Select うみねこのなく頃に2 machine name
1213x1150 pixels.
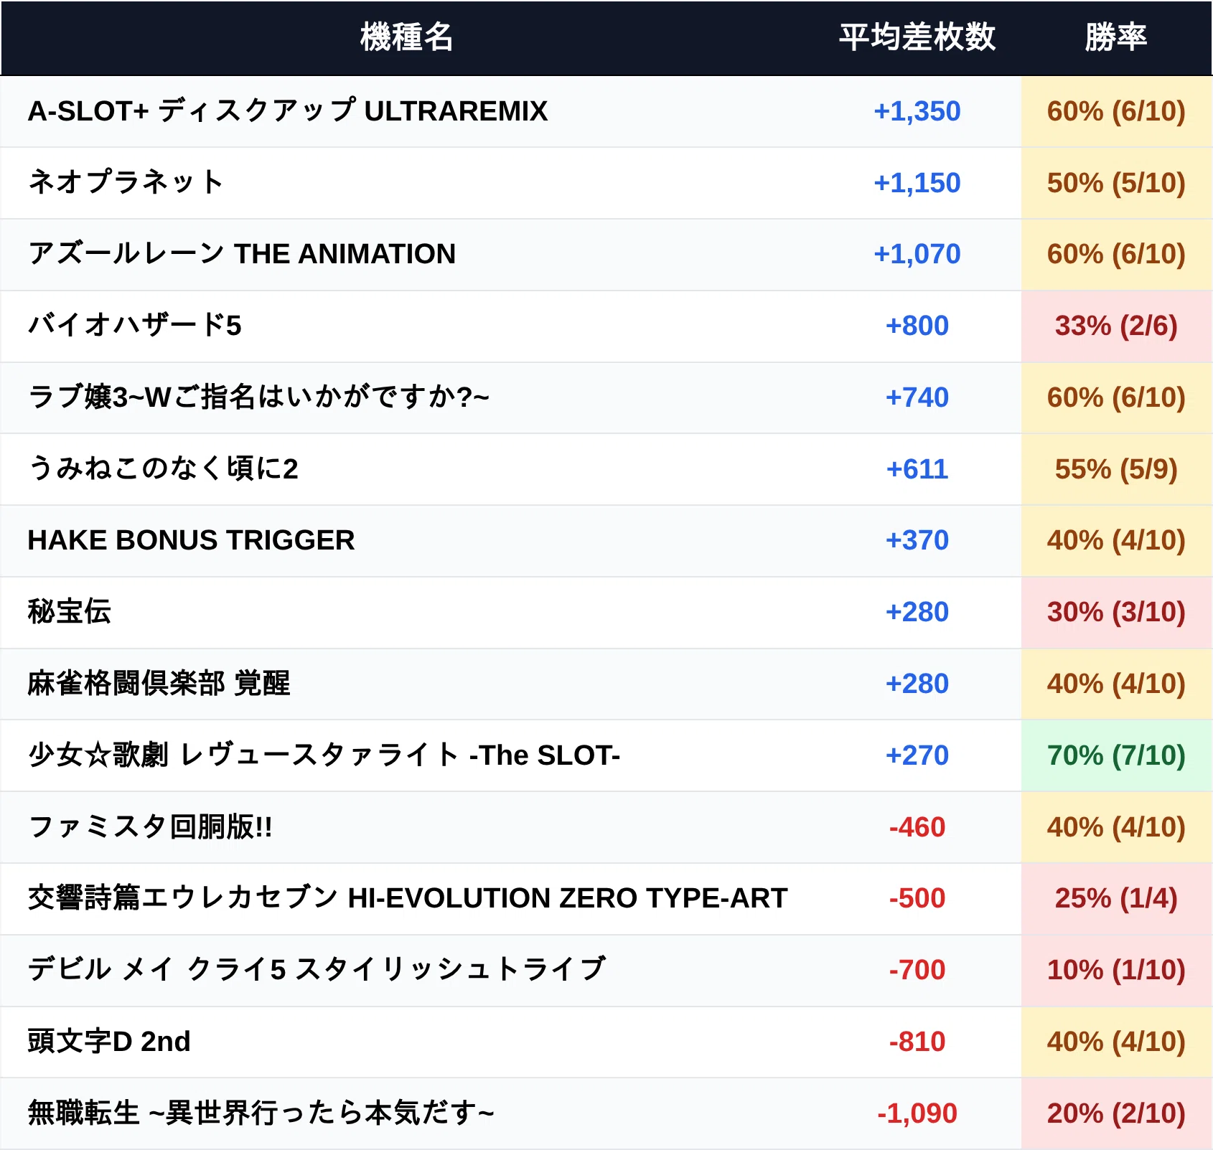coord(163,468)
